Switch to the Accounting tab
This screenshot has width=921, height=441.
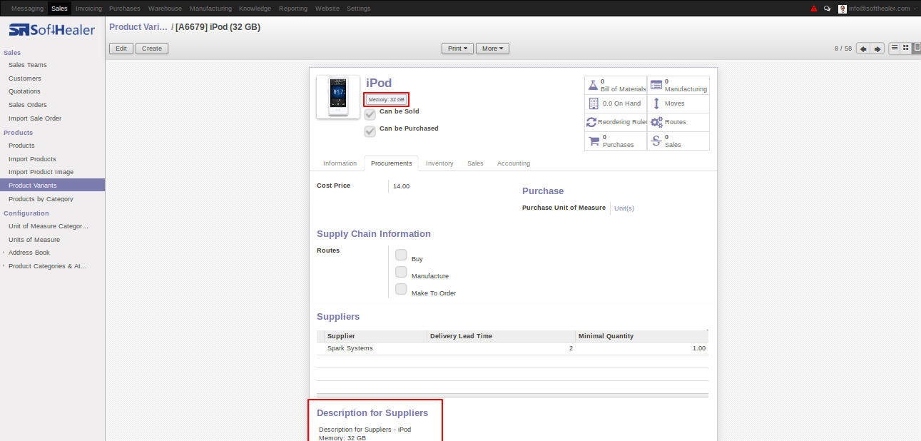click(514, 163)
